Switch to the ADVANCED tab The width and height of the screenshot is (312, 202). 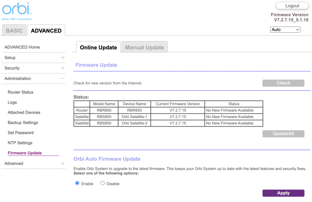click(46, 31)
